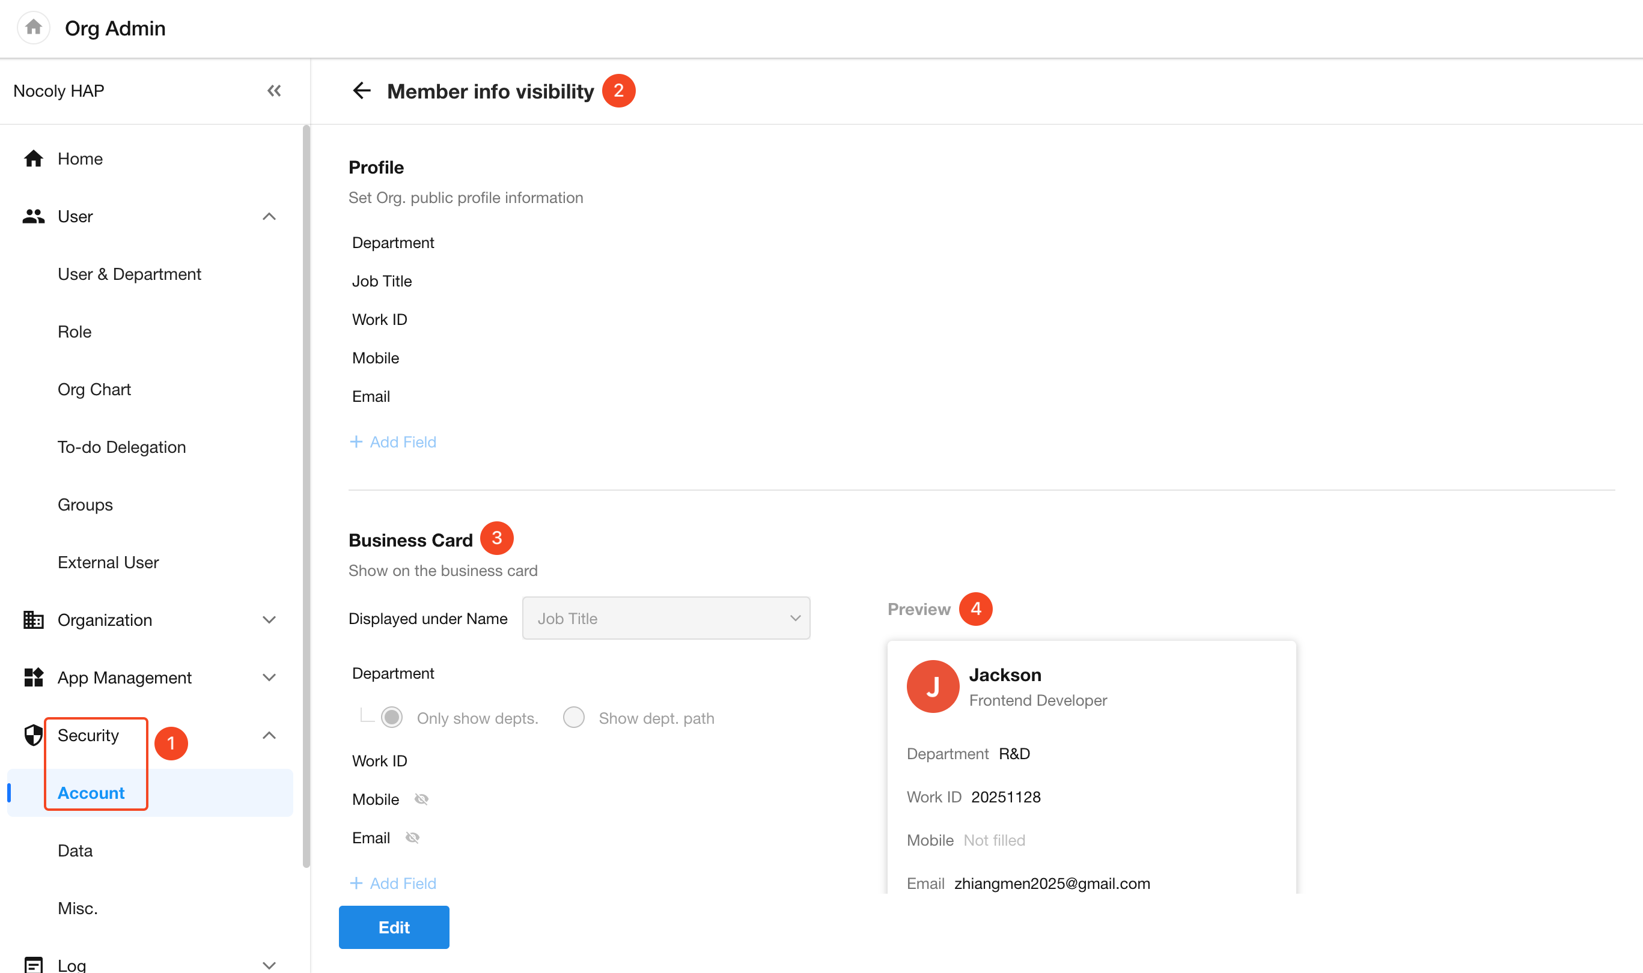Click the back arrow next to Member info visibility

361,91
